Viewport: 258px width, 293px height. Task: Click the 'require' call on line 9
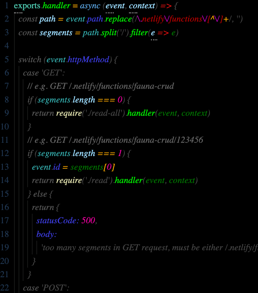69,113
